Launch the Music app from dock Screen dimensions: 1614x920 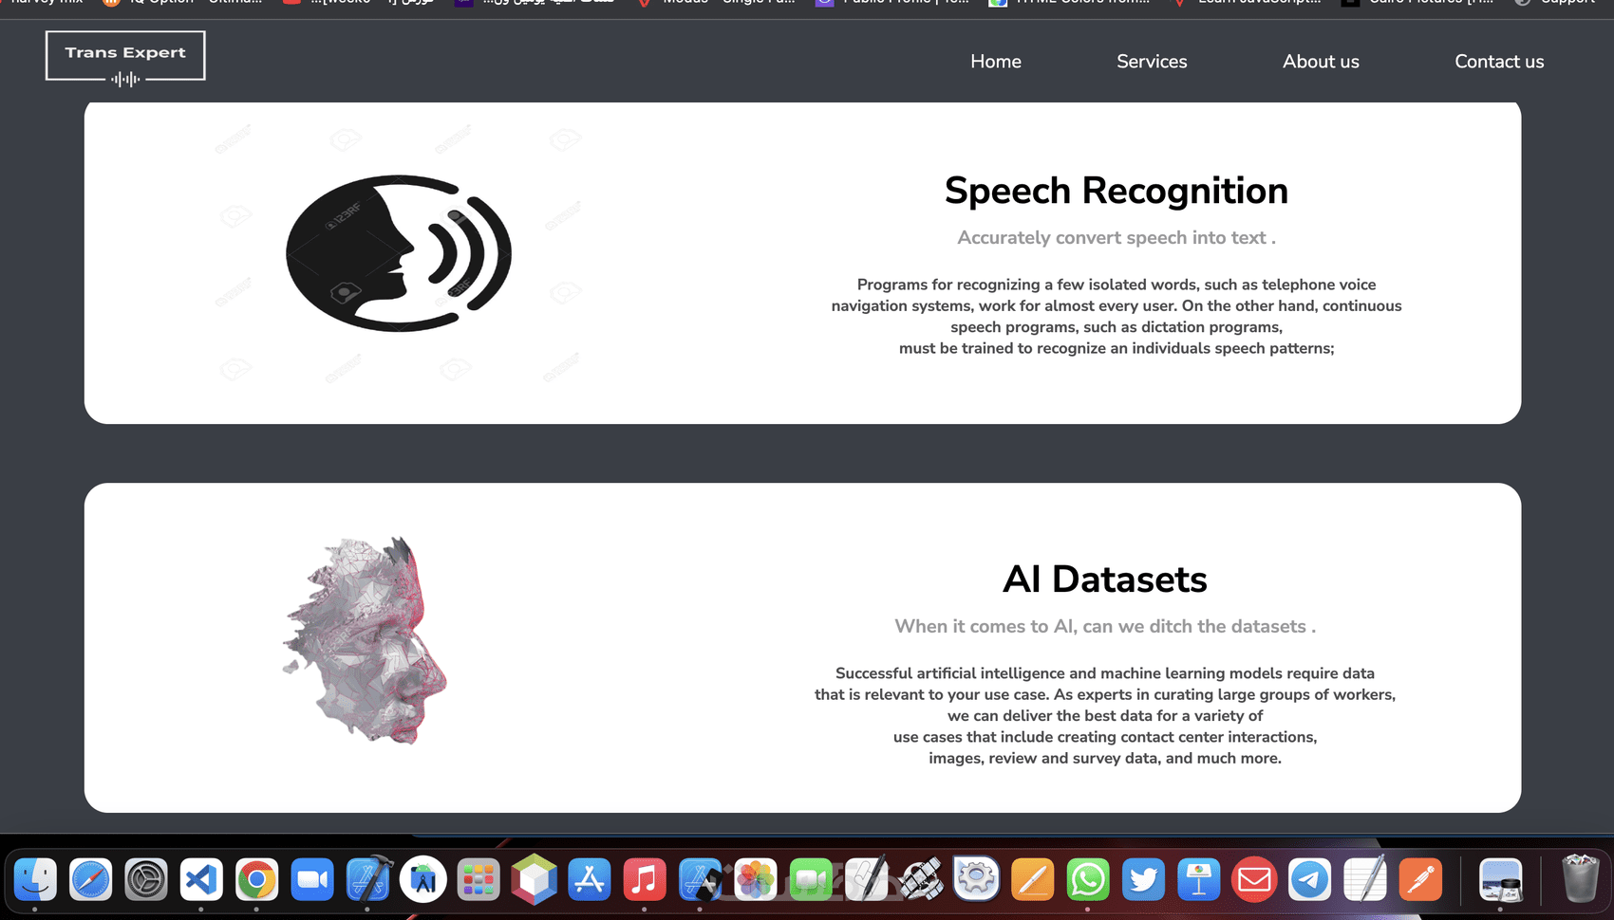(645, 879)
